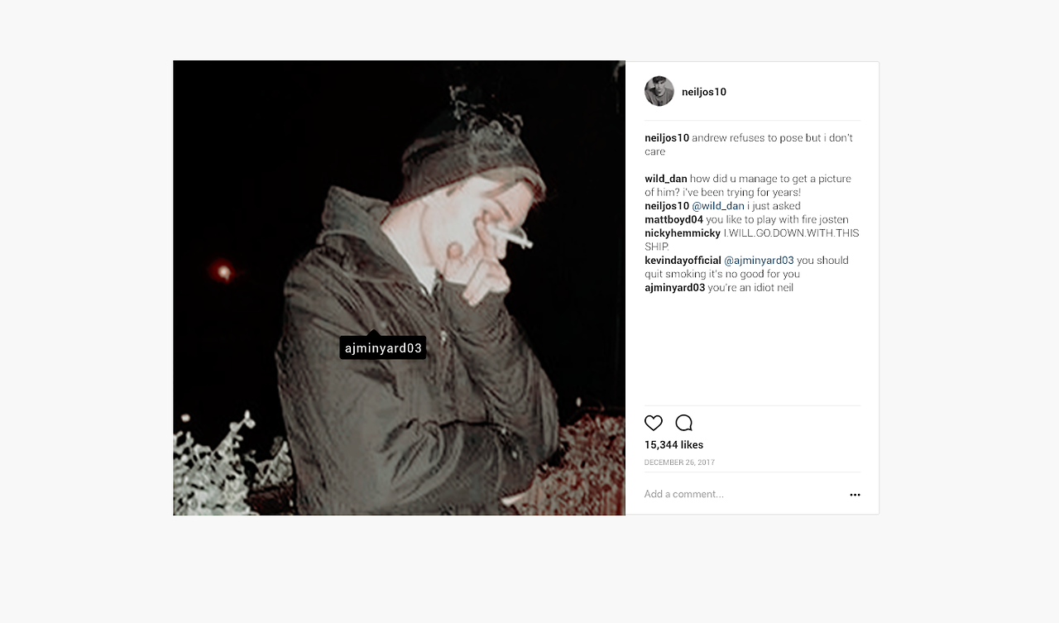Like the post with the heart icon
The width and height of the screenshot is (1059, 623).
coord(654,423)
